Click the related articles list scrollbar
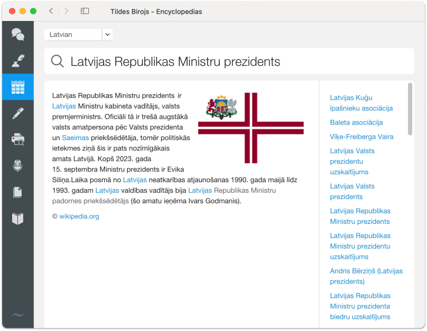The height and width of the screenshot is (331, 427). [x=410, y=109]
